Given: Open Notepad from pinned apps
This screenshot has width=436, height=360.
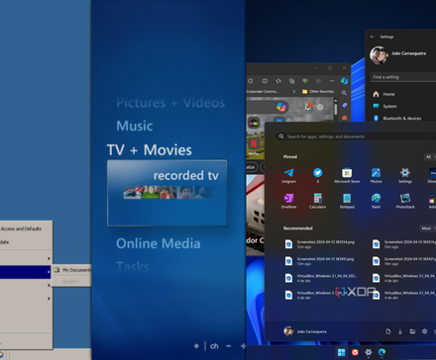Looking at the screenshot, I should 347,201.
